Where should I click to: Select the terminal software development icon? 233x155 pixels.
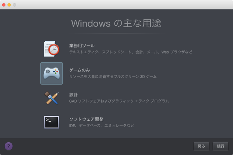pos(52,122)
